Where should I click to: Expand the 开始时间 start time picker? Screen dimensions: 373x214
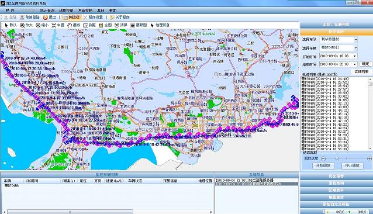point(355,56)
